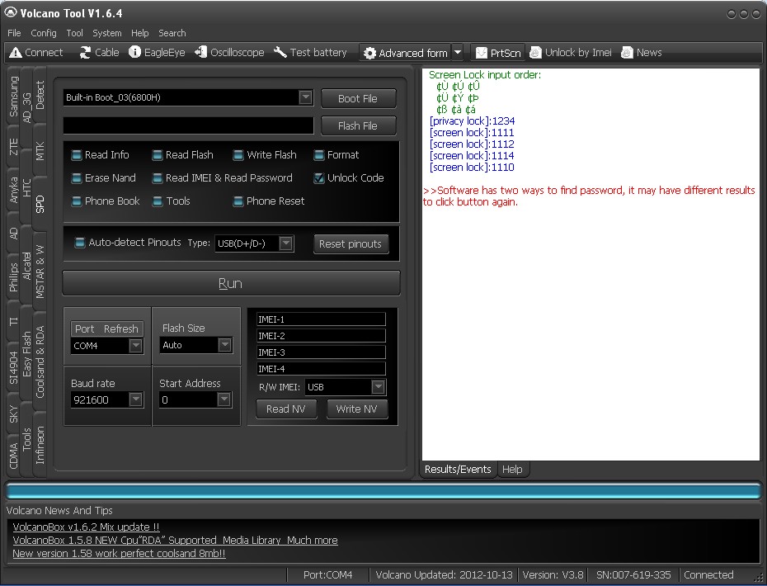Screen dimensions: 767x586
Task: Click the Write NV button
Action: [356, 409]
